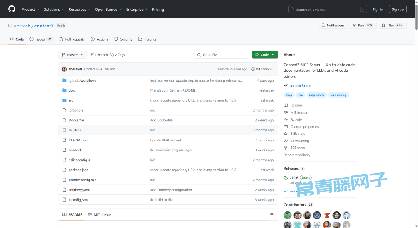418x228 pixels.
Task: Click enesakar's commit author avatar
Action: click(x=64, y=69)
